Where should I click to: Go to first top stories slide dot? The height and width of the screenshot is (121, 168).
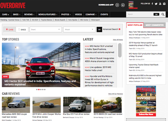coord(37,89)
